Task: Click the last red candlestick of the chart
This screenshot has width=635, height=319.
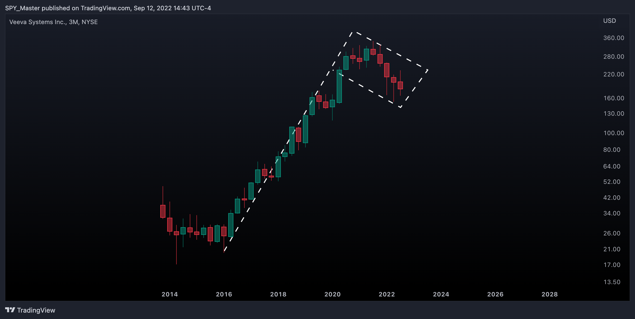Action: pos(400,85)
